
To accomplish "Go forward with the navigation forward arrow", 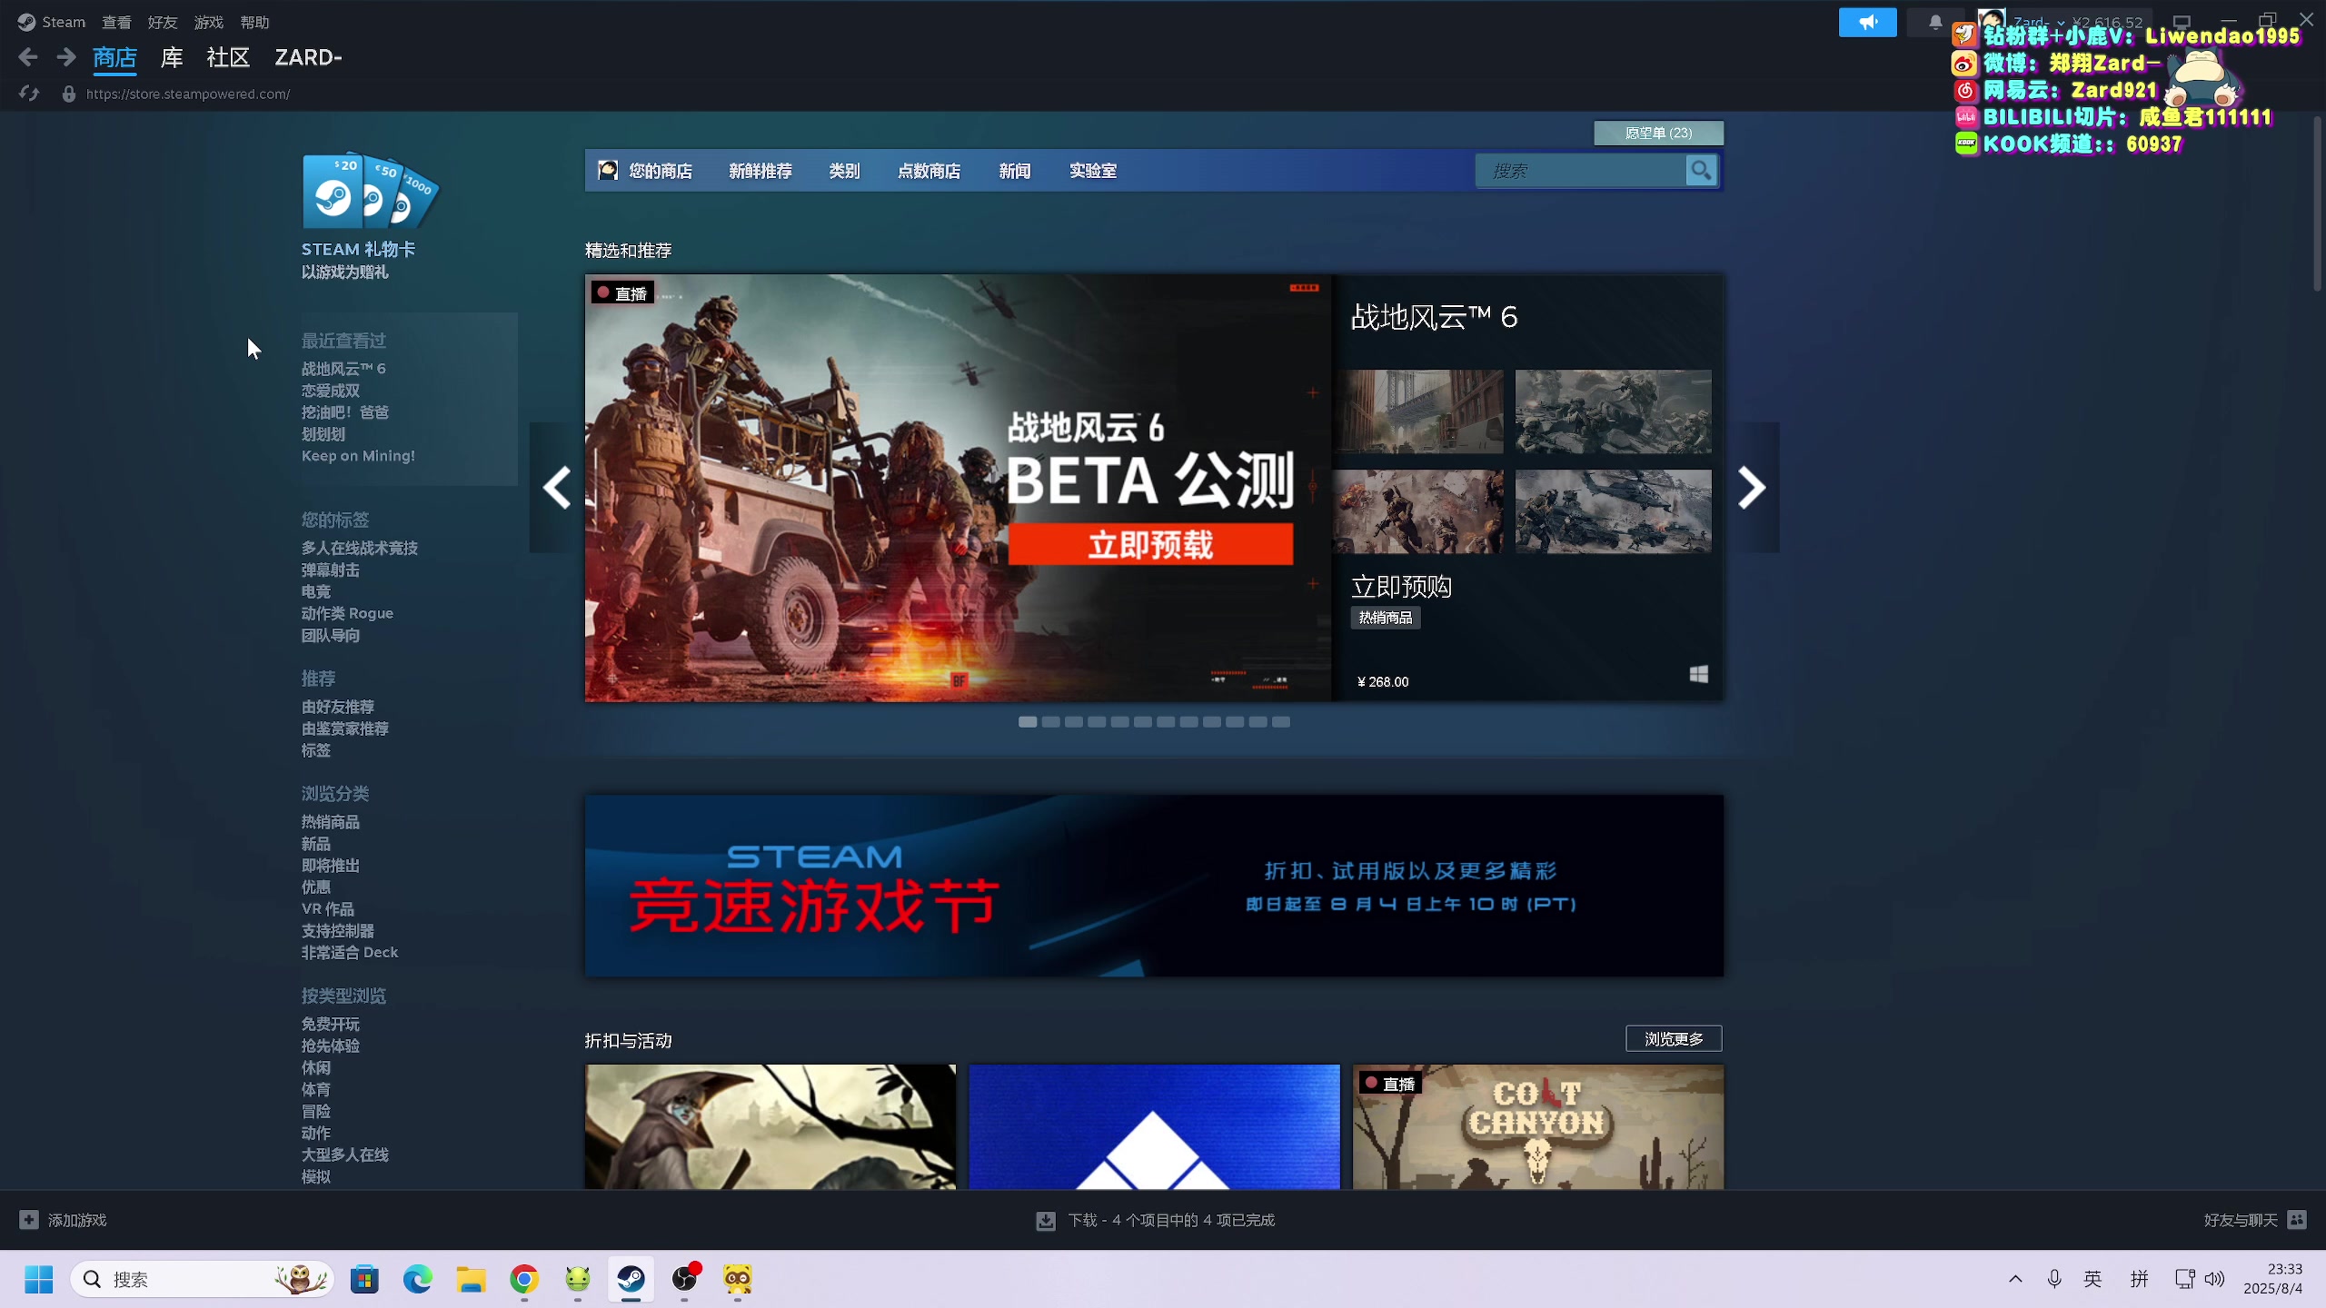I will pyautogui.click(x=65, y=57).
